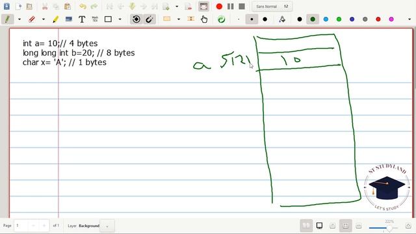
Task: Toggle snapping with the magnet icon
Action: coord(149,19)
